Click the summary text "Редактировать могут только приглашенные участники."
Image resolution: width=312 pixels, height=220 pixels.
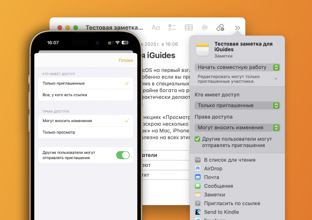[229, 79]
